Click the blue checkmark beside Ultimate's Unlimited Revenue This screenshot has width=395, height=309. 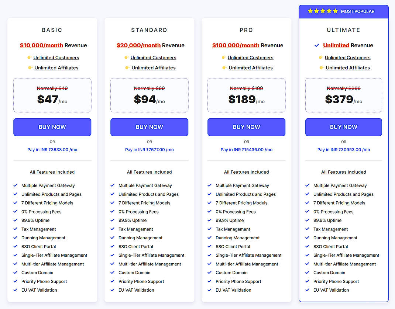[317, 45]
